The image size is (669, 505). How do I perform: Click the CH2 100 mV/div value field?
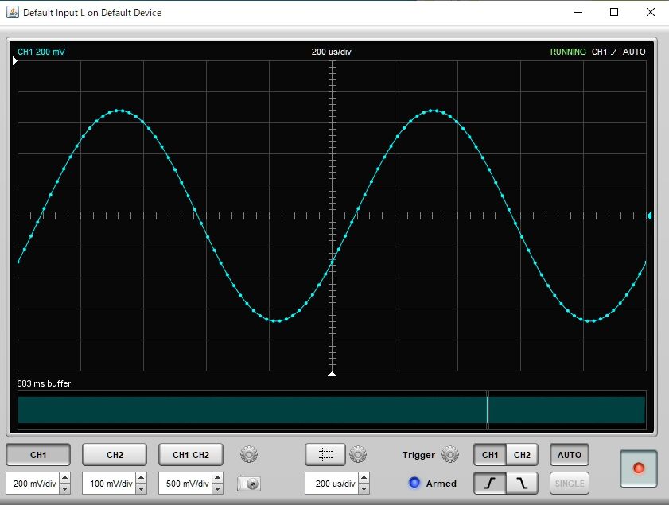[x=109, y=484]
